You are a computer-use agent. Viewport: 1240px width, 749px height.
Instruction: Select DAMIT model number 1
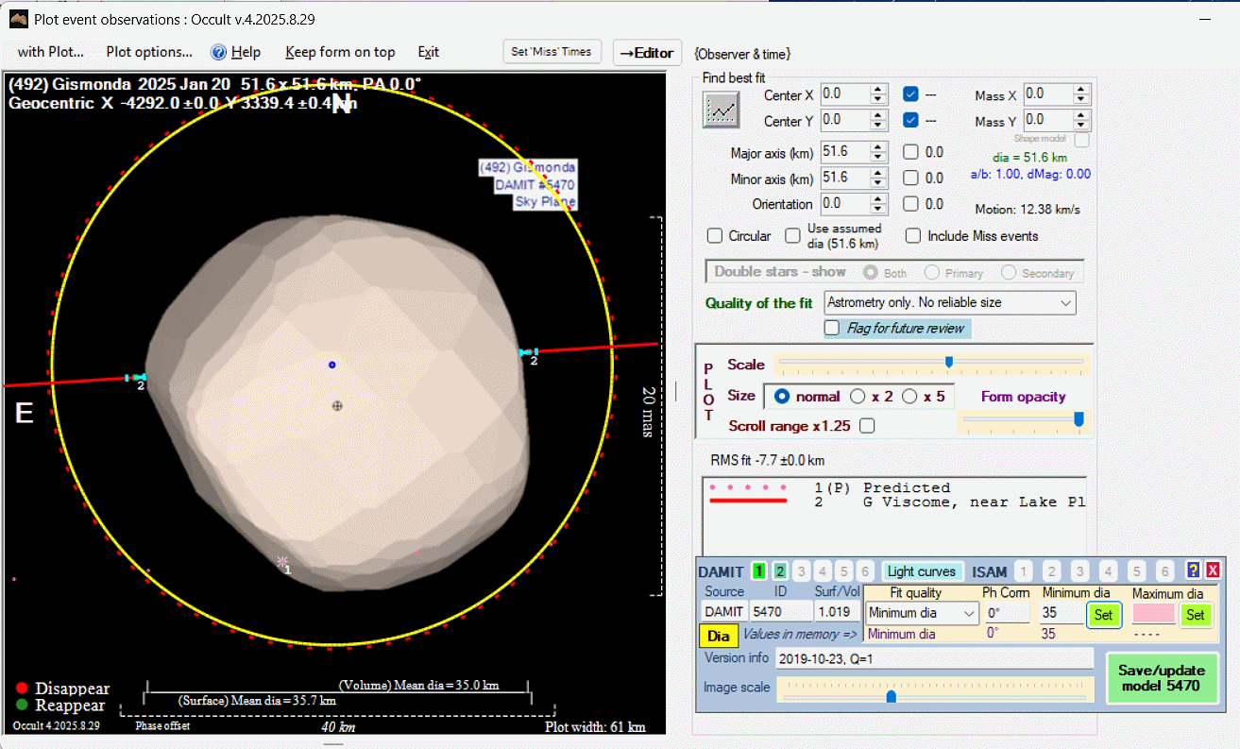point(758,571)
